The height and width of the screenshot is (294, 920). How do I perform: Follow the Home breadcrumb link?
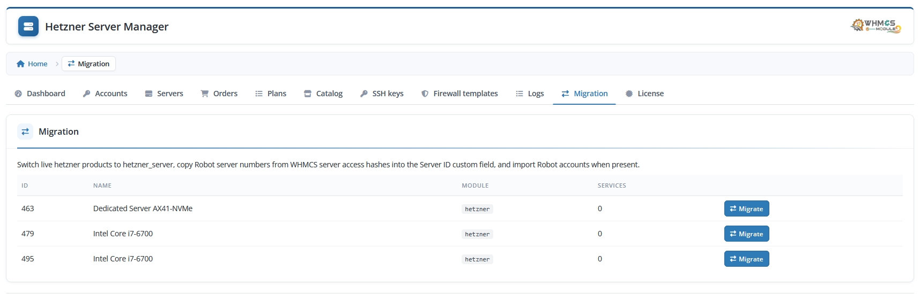click(x=32, y=64)
